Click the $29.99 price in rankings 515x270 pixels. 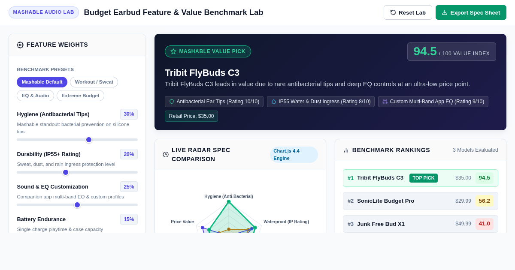click(463, 201)
